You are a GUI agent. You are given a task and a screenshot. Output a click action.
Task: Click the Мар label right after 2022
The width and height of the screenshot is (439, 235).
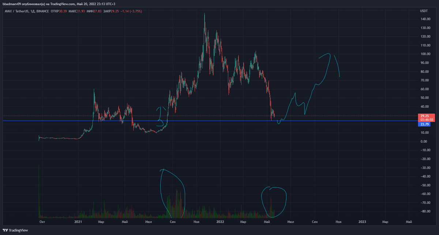[243, 222]
